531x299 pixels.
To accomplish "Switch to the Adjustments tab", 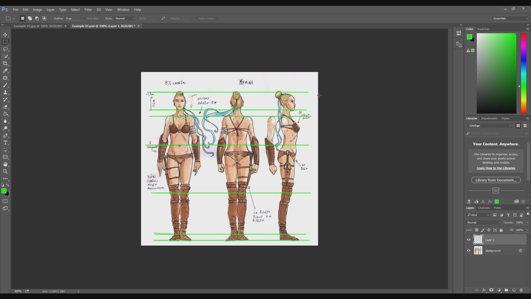I will point(489,118).
